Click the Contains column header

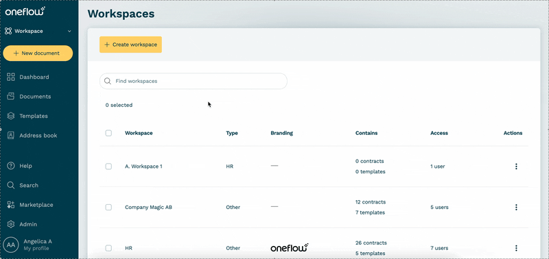366,133
